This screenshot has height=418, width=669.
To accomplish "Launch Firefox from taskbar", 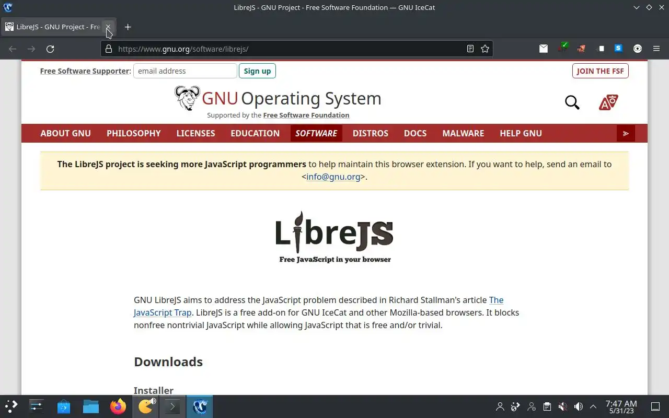I will click(x=118, y=406).
